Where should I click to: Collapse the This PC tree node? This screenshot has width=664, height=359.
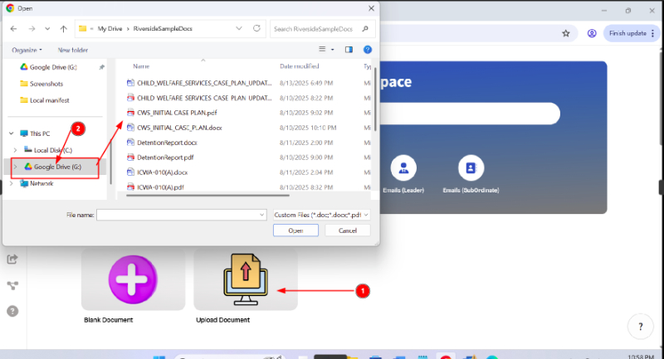pyautogui.click(x=11, y=133)
